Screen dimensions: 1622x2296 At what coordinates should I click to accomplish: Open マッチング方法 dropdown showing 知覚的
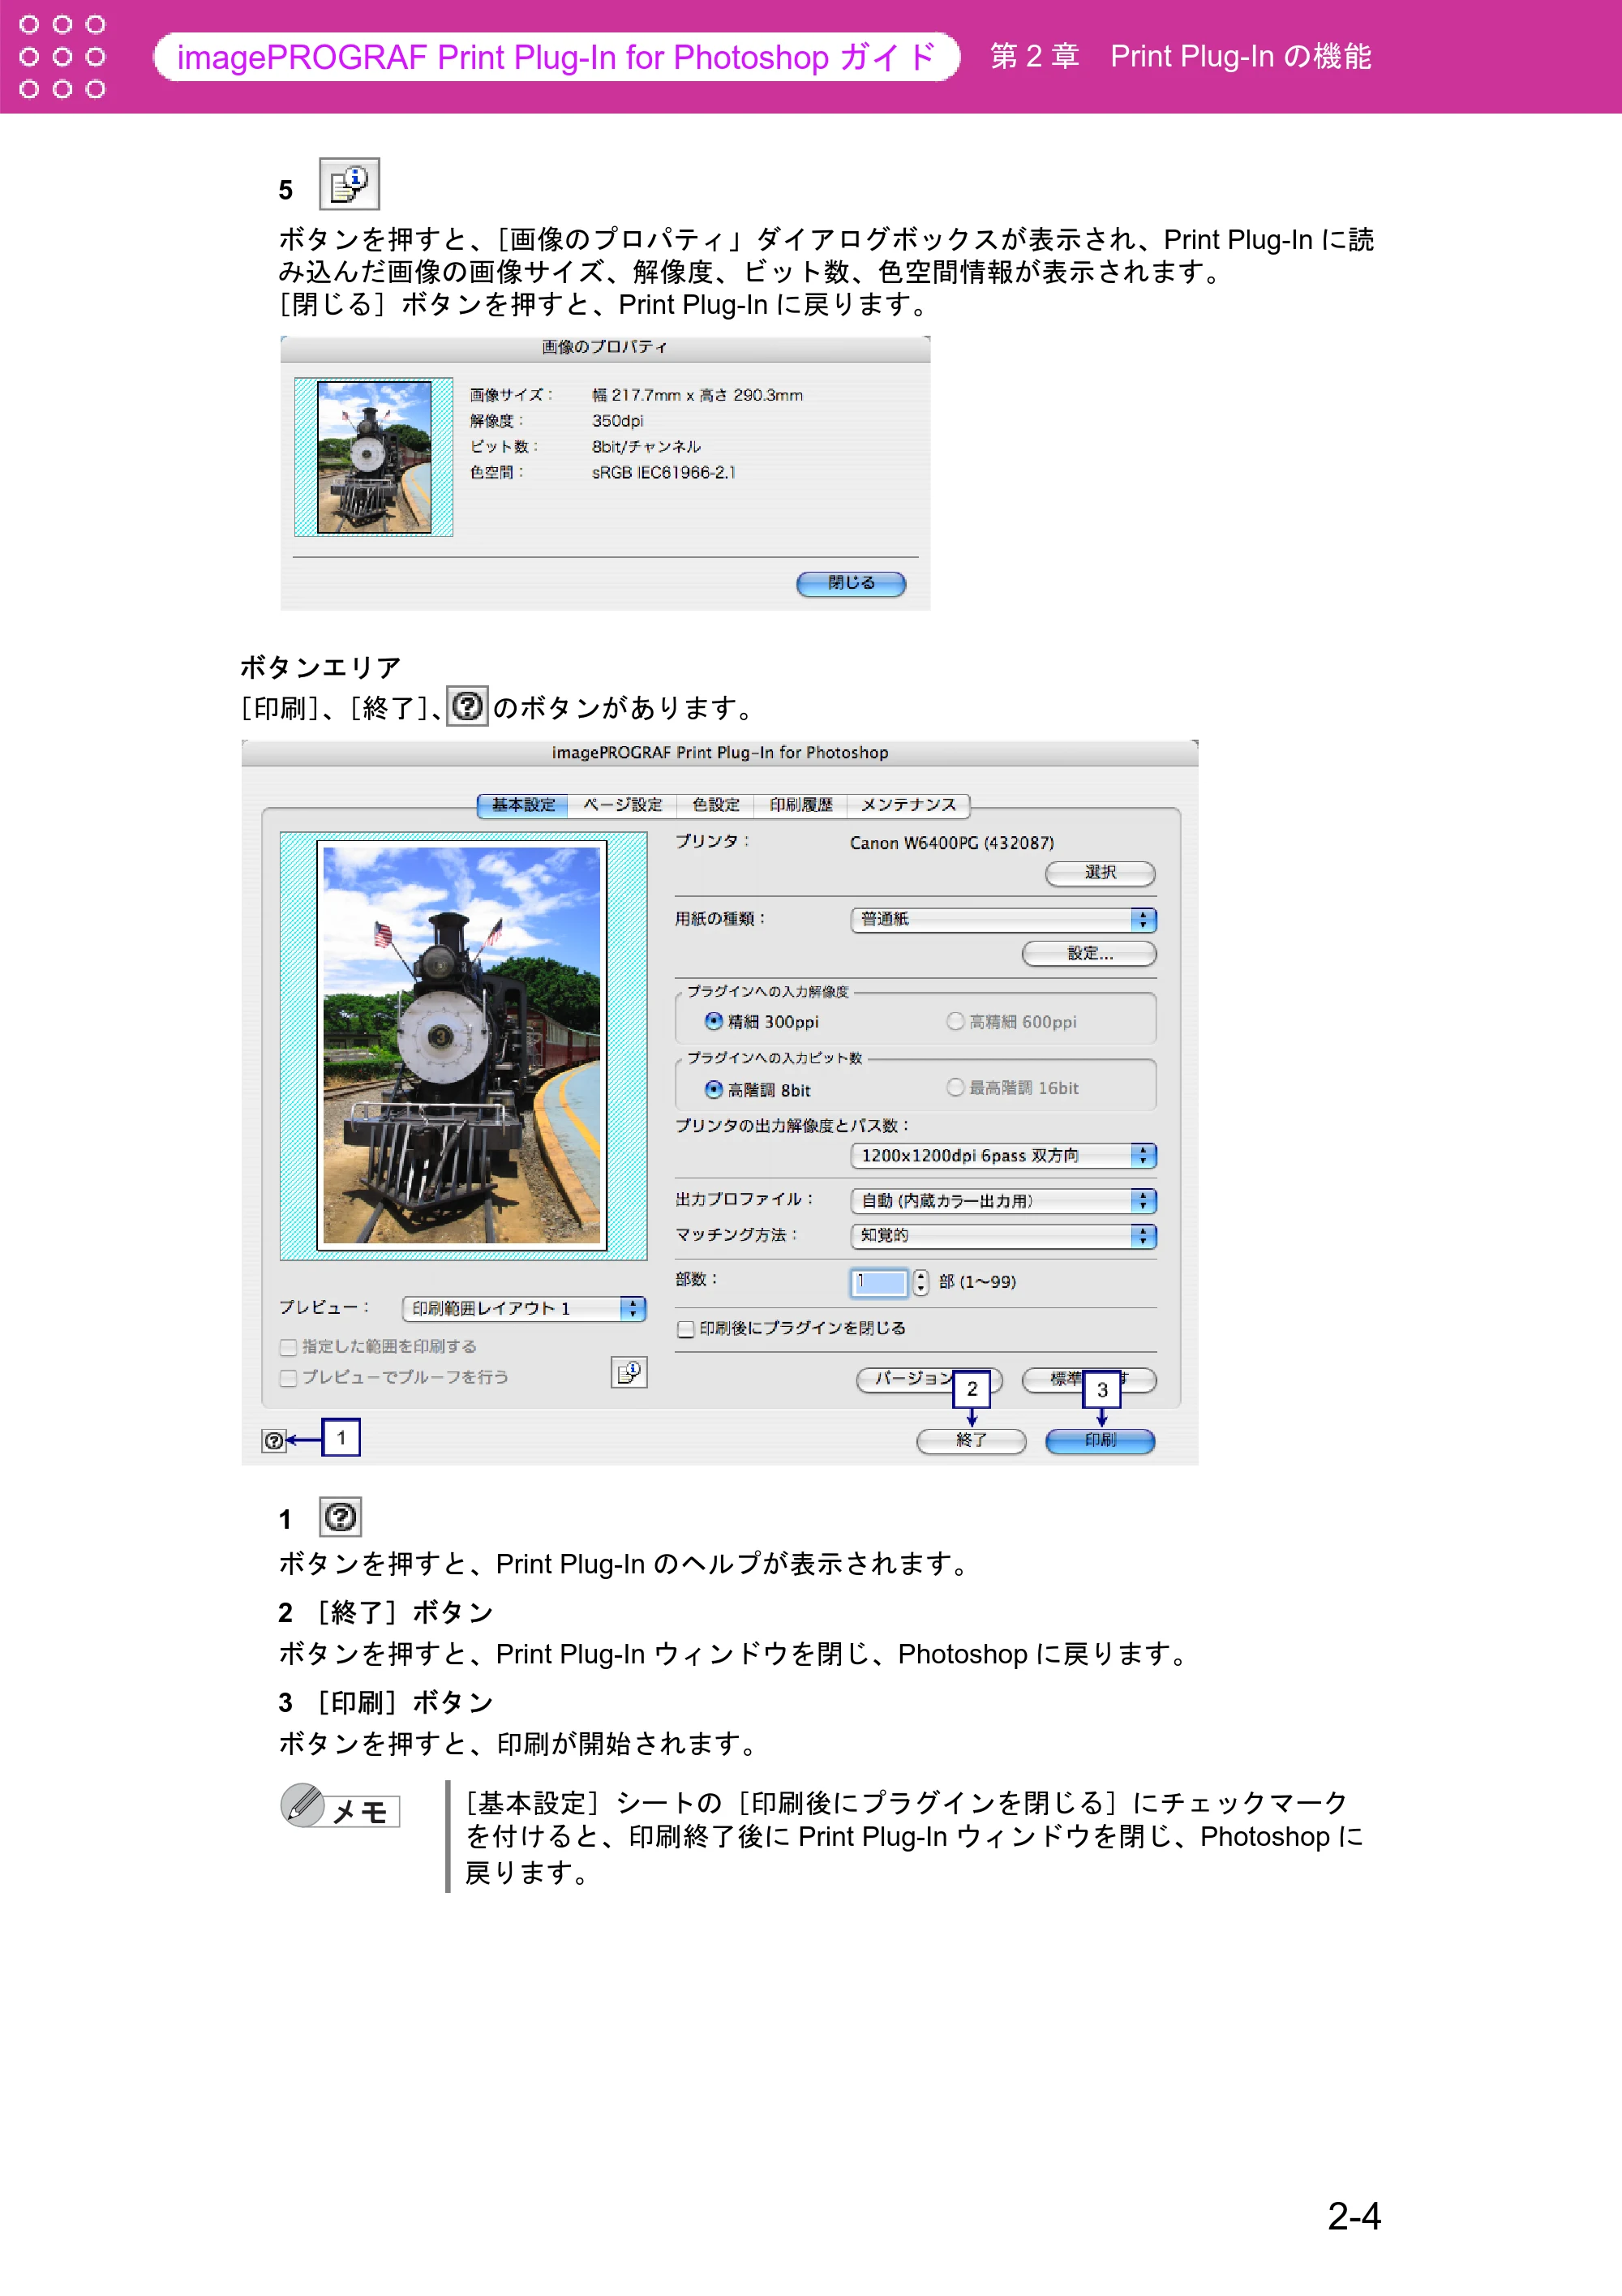1003,1235
